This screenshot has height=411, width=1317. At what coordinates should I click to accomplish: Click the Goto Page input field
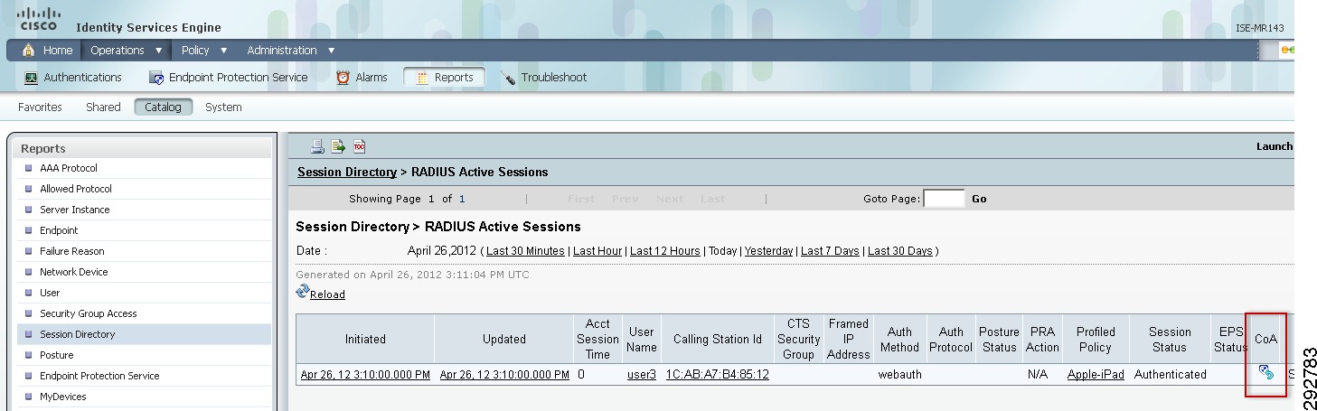[x=944, y=199]
